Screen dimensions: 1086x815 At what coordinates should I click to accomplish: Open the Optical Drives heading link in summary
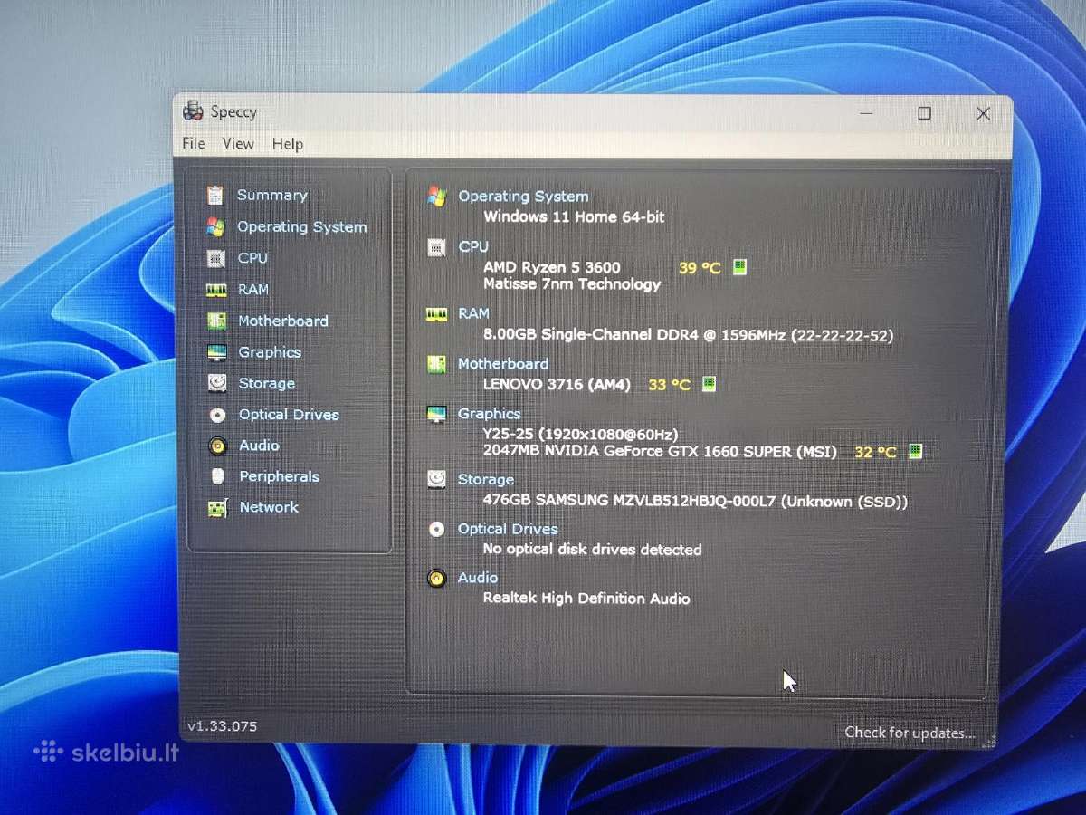[508, 529]
